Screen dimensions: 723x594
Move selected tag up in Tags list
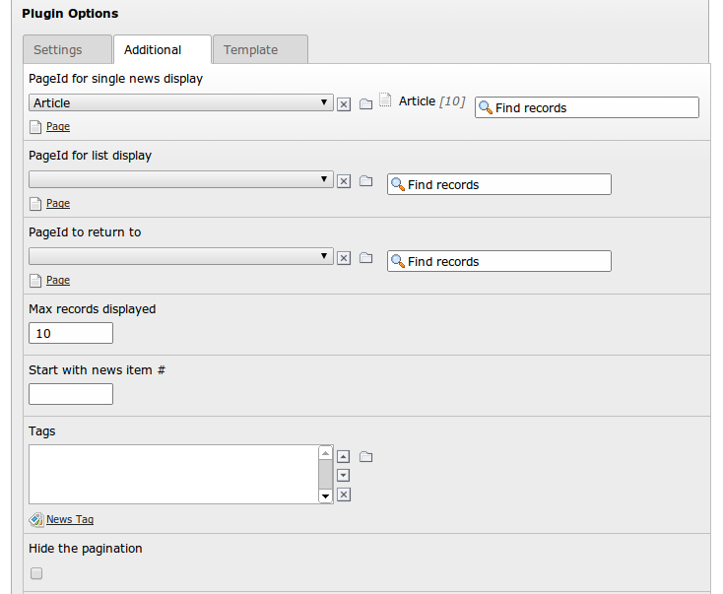[x=343, y=456]
